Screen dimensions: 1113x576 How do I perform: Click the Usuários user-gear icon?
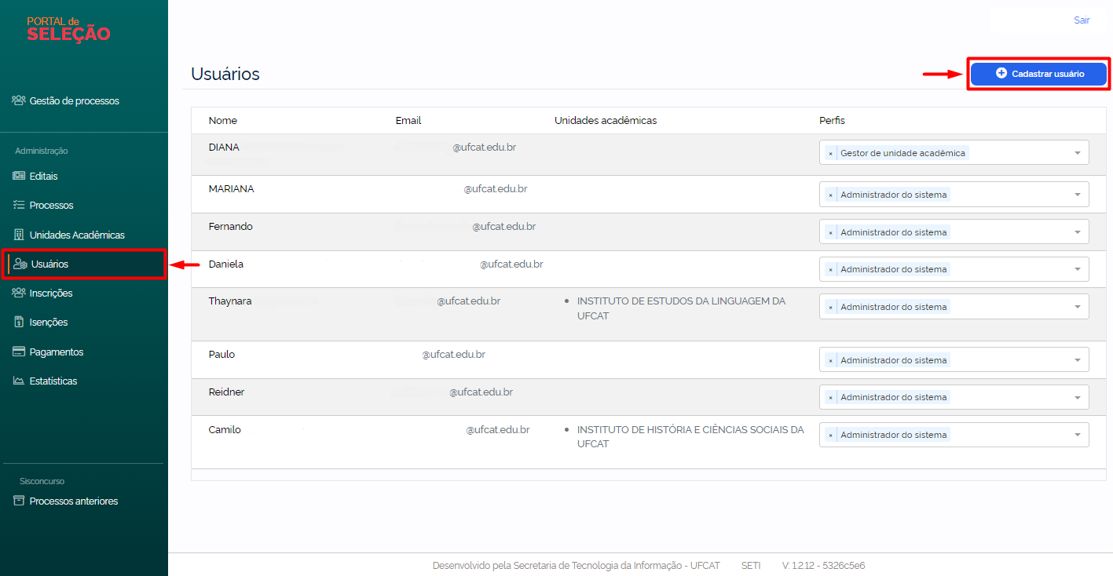[20, 264]
